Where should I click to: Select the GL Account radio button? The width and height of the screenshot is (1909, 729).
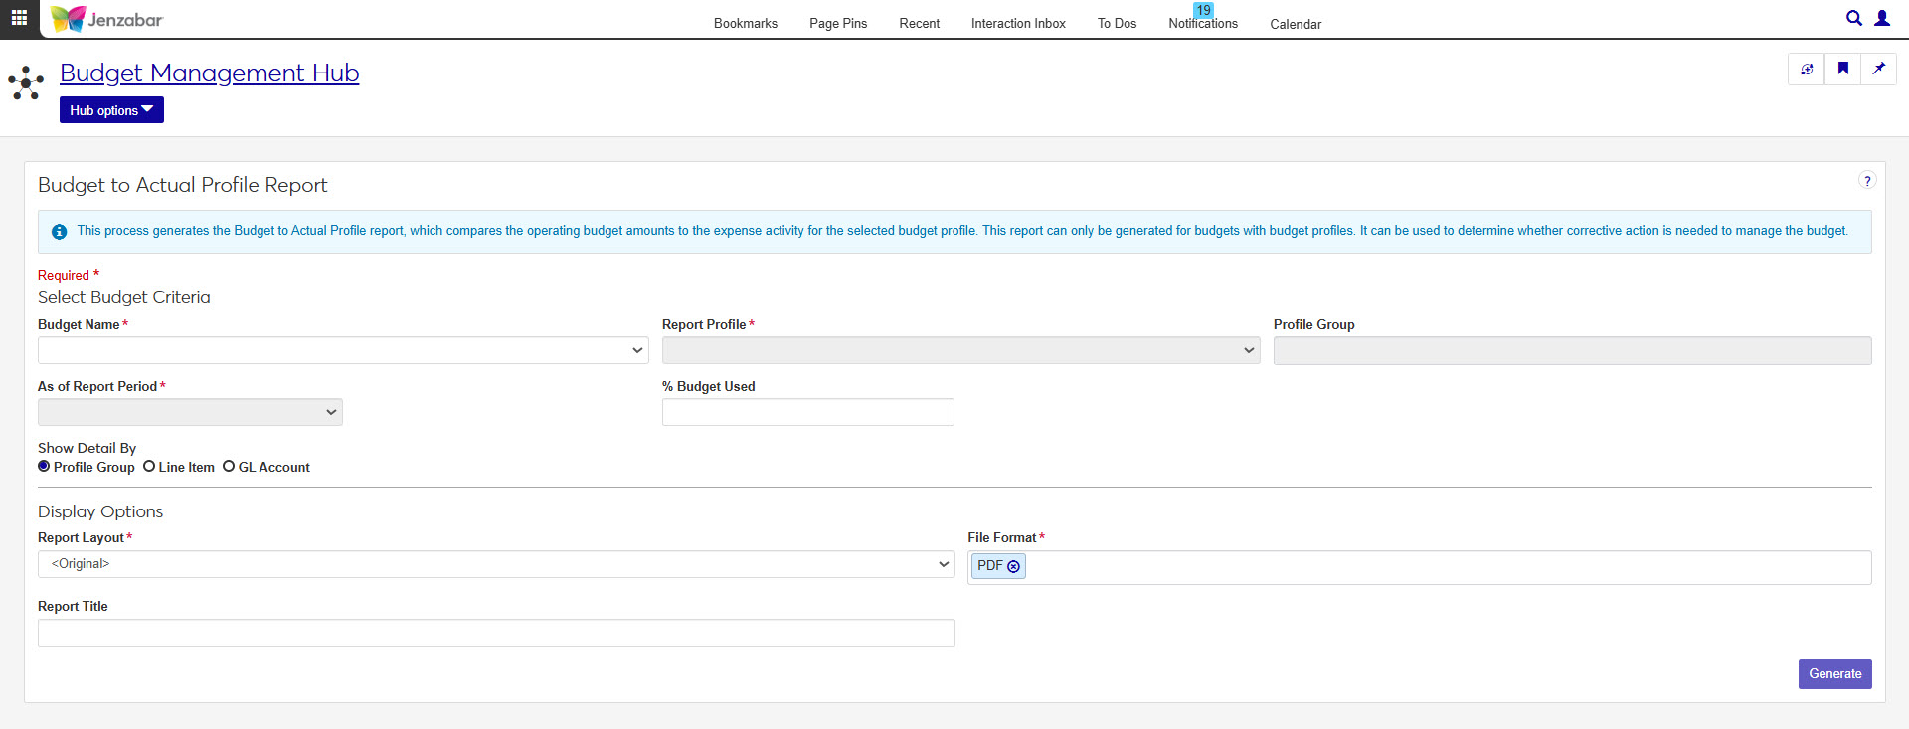[x=229, y=467]
